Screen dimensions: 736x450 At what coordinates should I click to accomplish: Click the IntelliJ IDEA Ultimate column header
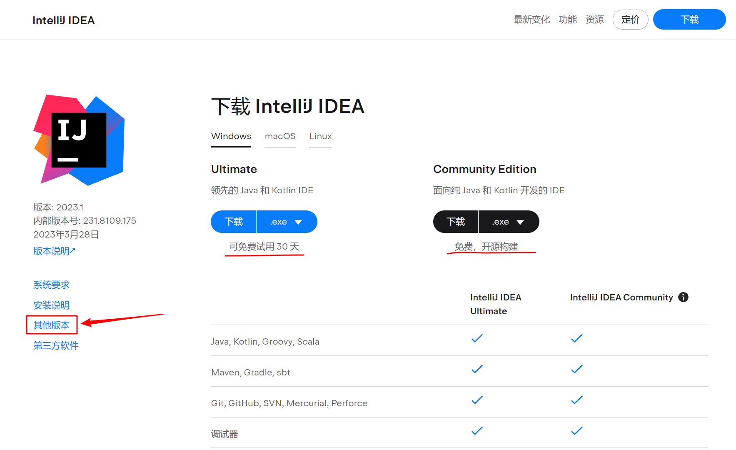coord(496,304)
